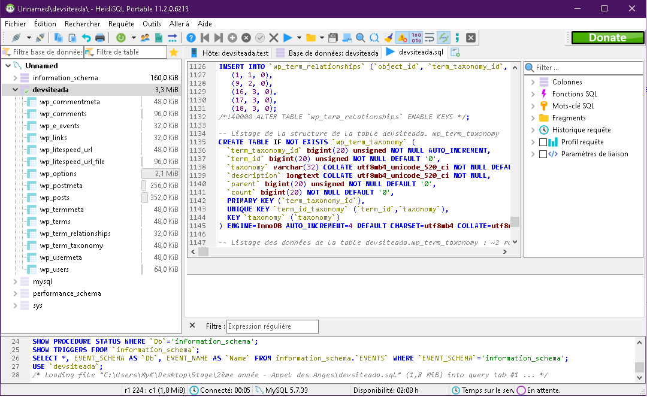The image size is (647, 397).
Task: Click the broom Reformat SQL icon
Action: pyautogui.click(x=388, y=38)
